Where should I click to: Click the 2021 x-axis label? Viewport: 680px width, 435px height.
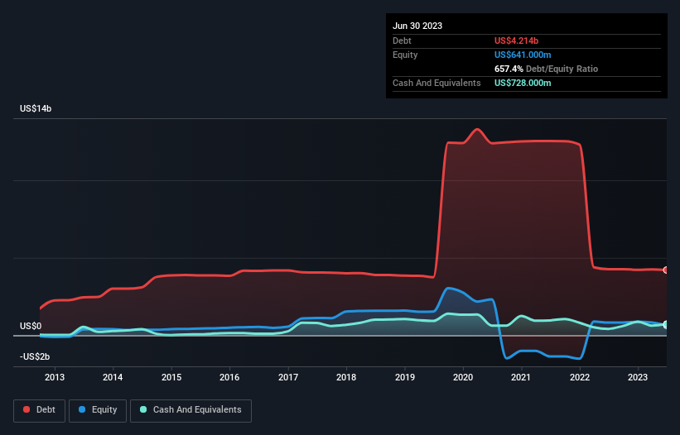[x=521, y=377]
